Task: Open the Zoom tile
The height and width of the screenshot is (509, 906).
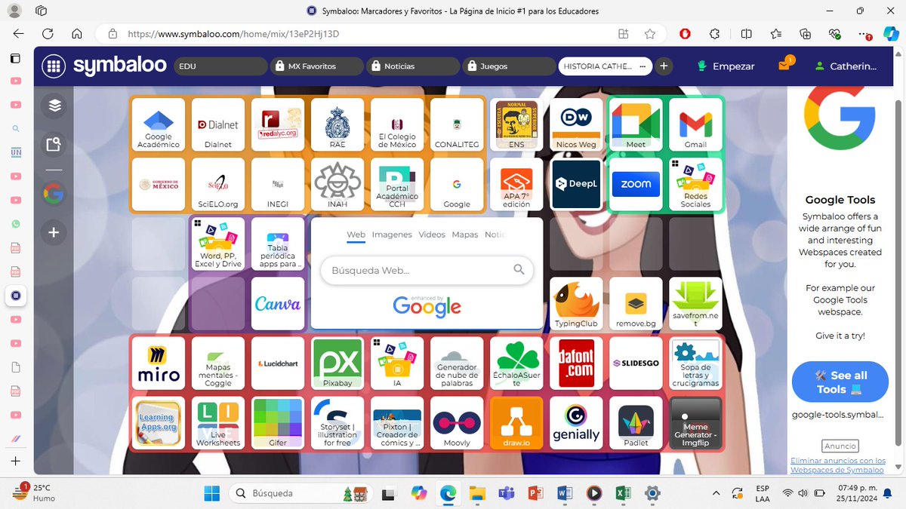Action: (636, 184)
